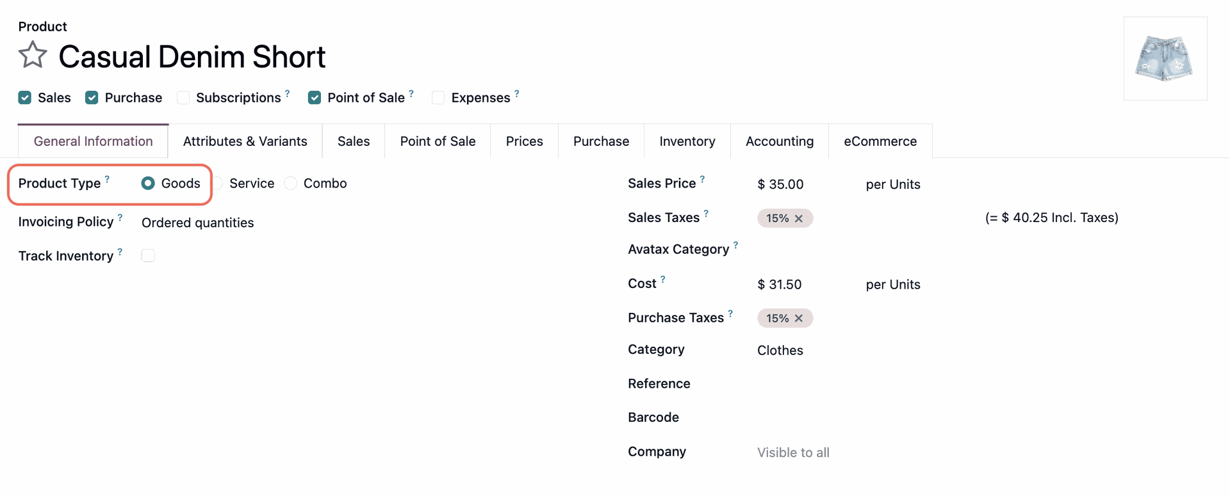Mark product as favorite with star icon
1230x496 pixels.
pyautogui.click(x=33, y=56)
